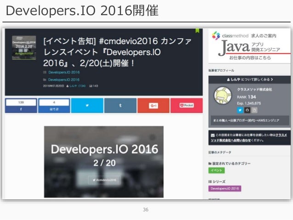This screenshot has width=293, height=220.
Task: Click the gray icon beside GitHub
Action: click(254, 110)
